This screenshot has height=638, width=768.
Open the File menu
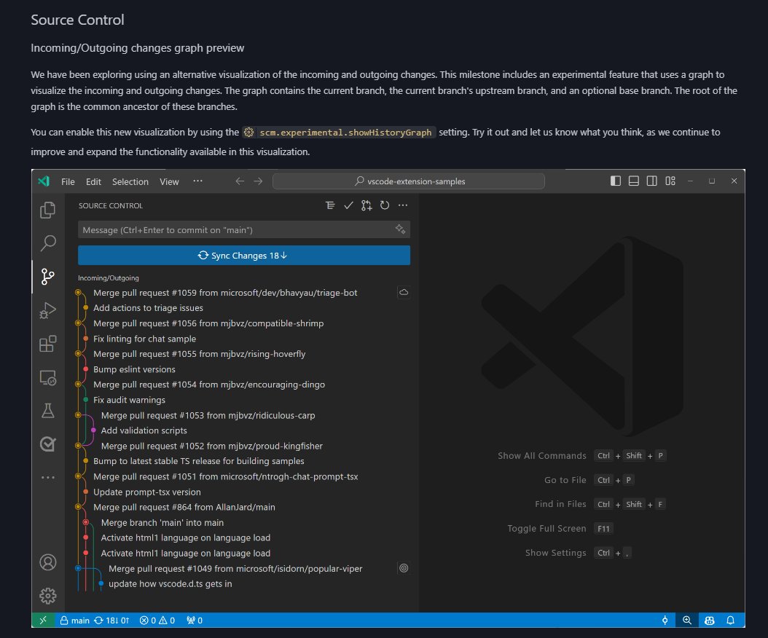pos(68,181)
